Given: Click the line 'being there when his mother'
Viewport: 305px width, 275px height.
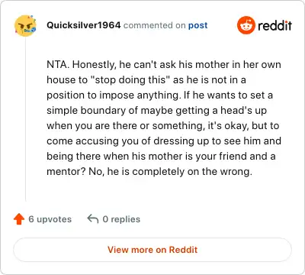Looking at the screenshot, I should (x=161, y=157).
